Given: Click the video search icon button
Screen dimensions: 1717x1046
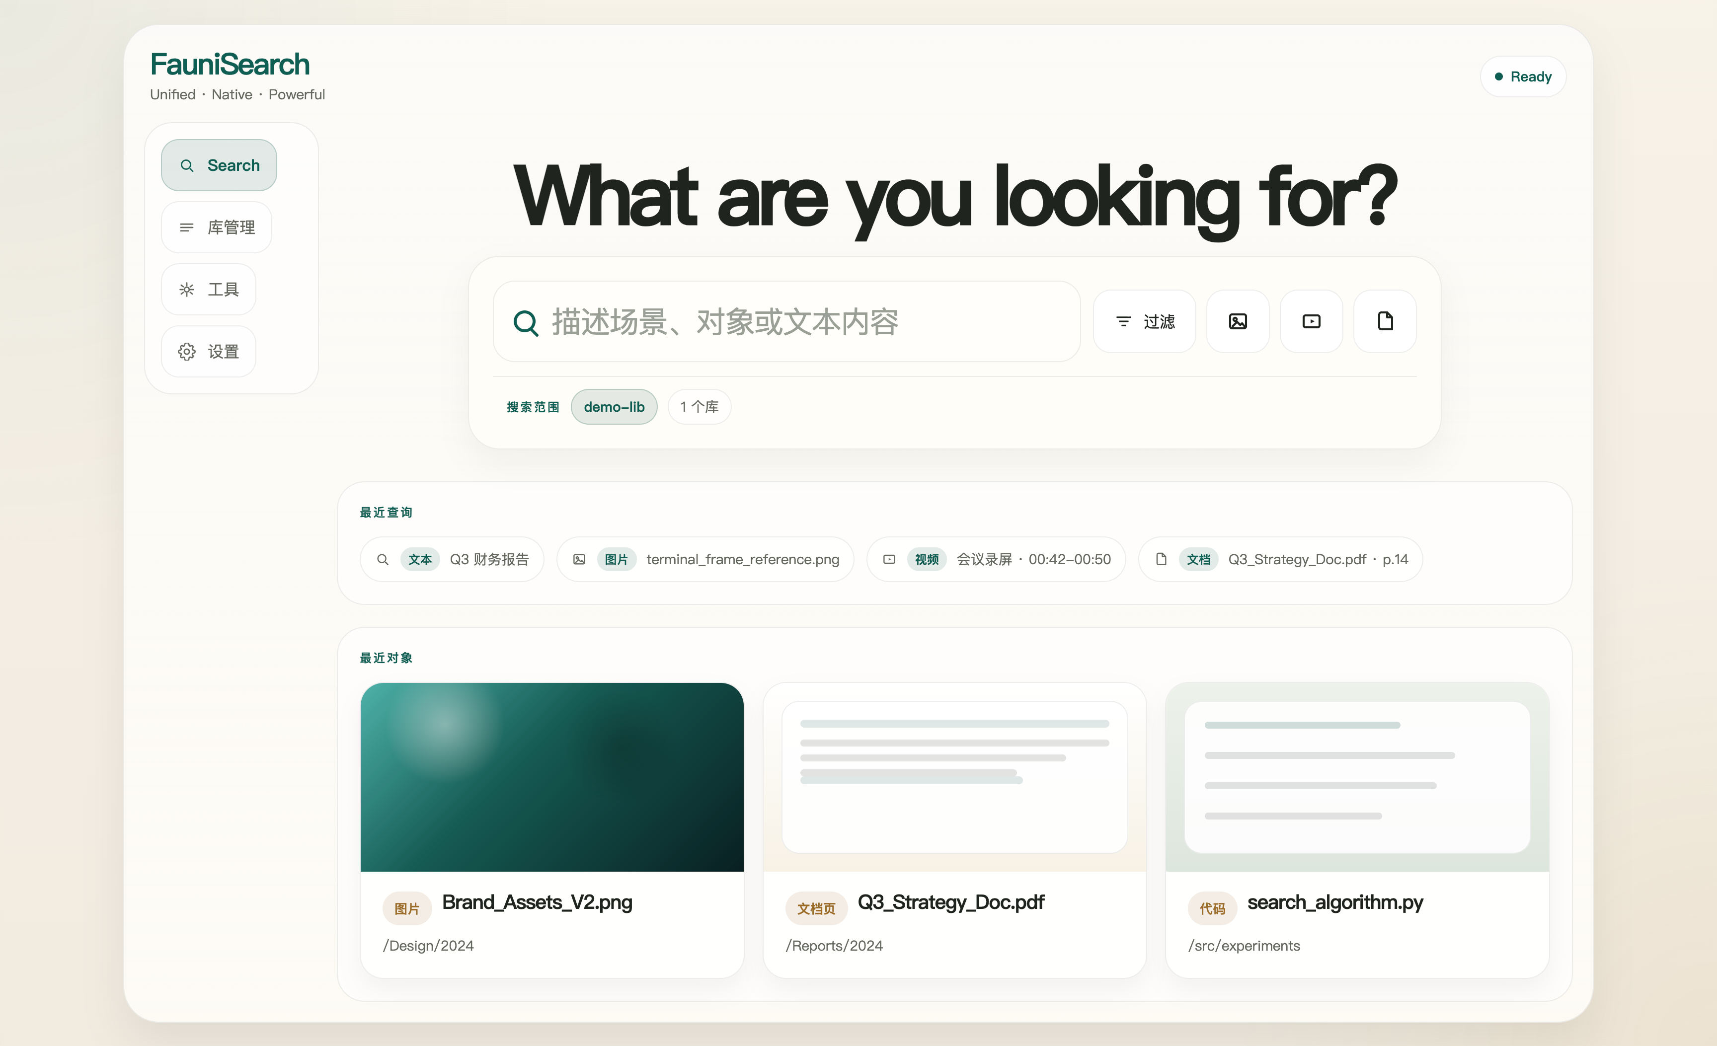Looking at the screenshot, I should tap(1312, 322).
